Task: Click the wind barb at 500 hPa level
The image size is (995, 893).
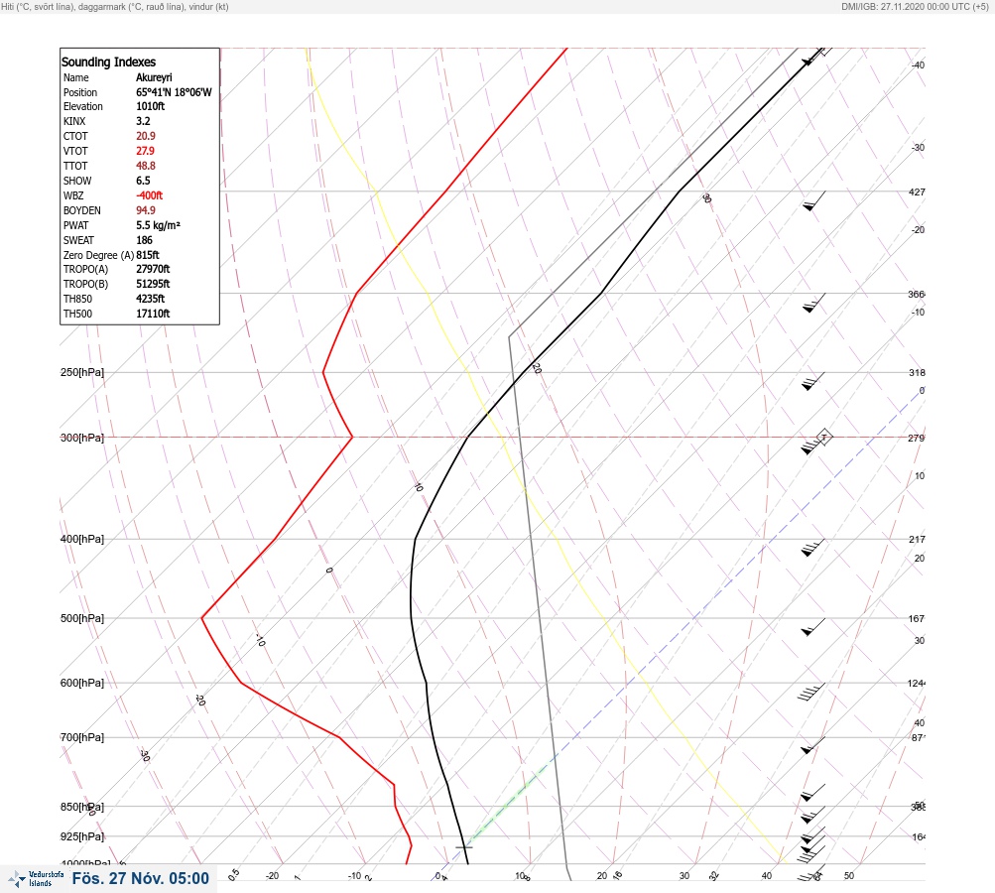Action: [812, 626]
